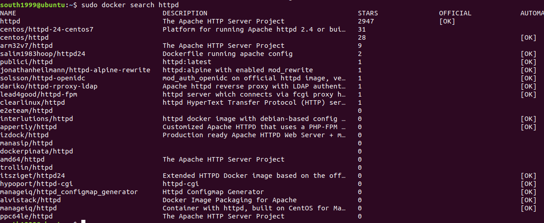Click the clearlinux/httpd image name
The width and height of the screenshot is (544, 223).
click(32, 102)
